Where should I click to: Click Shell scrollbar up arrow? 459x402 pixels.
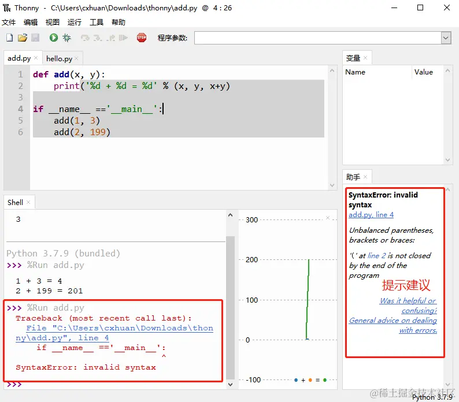pyautogui.click(x=231, y=215)
